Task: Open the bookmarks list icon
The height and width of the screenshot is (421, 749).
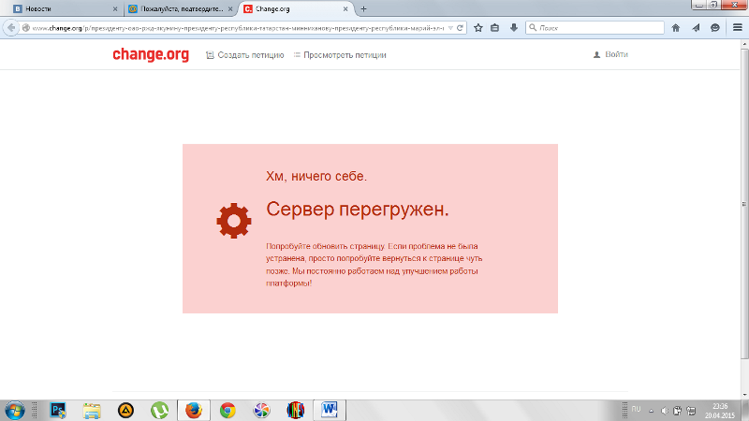Action: (x=495, y=28)
